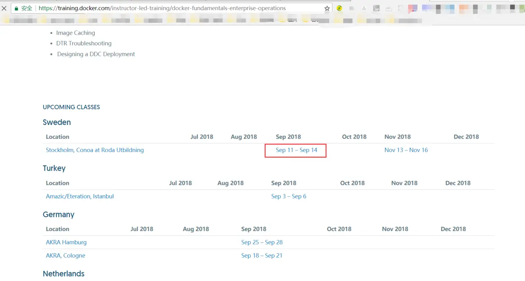The width and height of the screenshot is (525, 281).
Task: Click Oct 2018 header in Sweden table
Action: [354, 137]
